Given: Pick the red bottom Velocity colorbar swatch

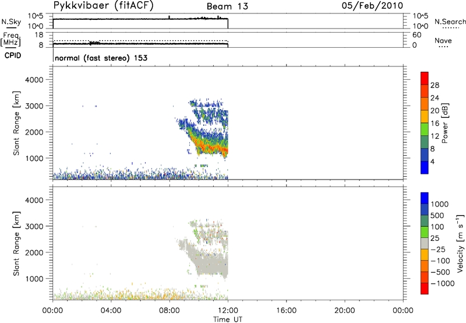Looking at the screenshot, I should point(425,289).
